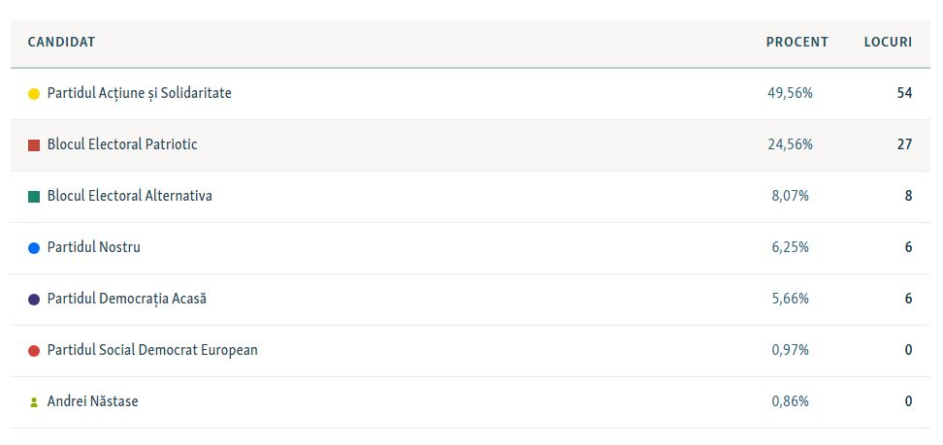The height and width of the screenshot is (445, 943).
Task: Click the 0,97% percentage value
Action: [791, 350]
